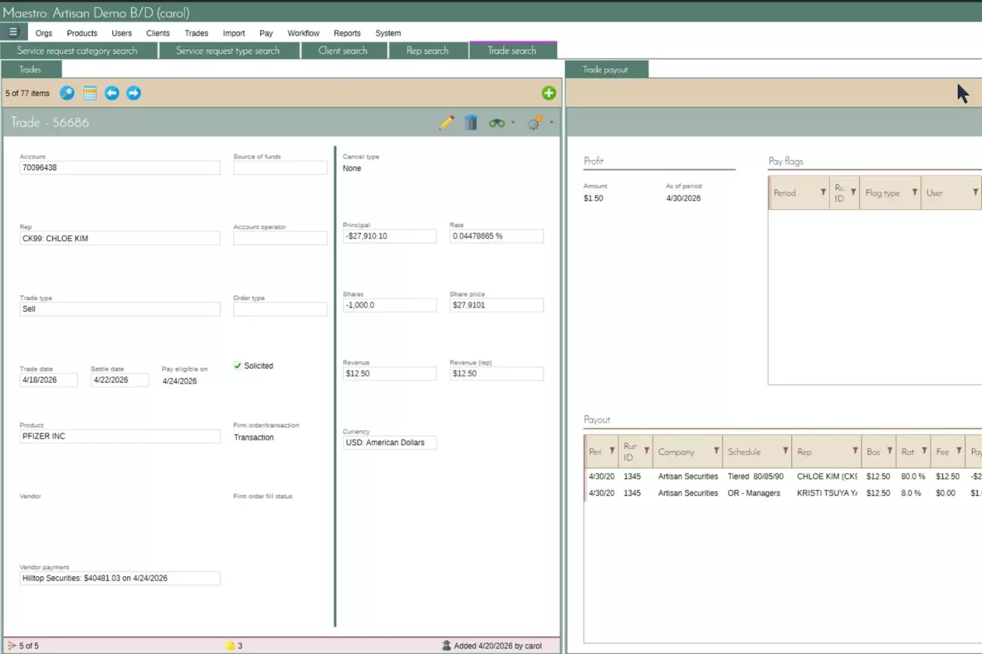Open the Workflow menu
Screen dimensions: 982x654
tap(303, 33)
